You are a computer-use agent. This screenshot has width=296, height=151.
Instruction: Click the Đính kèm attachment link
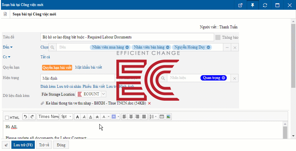[x=48, y=87]
